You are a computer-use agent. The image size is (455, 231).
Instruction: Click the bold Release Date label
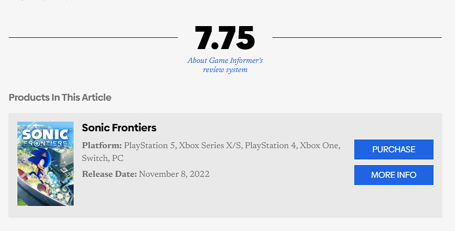click(109, 174)
